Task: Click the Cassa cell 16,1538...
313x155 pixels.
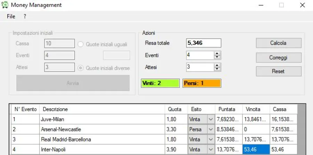Action: tap(283, 119)
